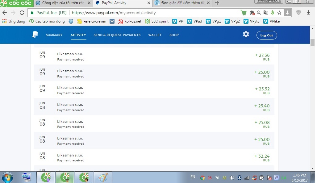
Task: Click the EN language indicator
Action: click(193, 177)
